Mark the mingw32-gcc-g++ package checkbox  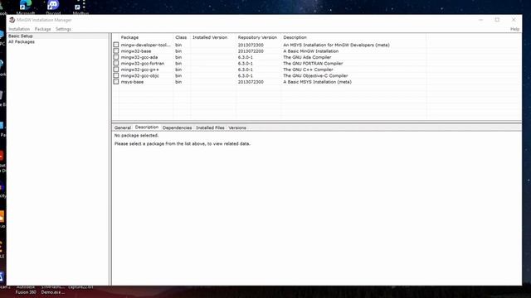click(x=116, y=70)
